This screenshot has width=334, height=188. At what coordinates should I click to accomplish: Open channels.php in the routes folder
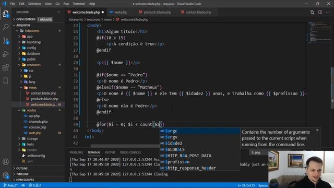[x=38, y=122]
